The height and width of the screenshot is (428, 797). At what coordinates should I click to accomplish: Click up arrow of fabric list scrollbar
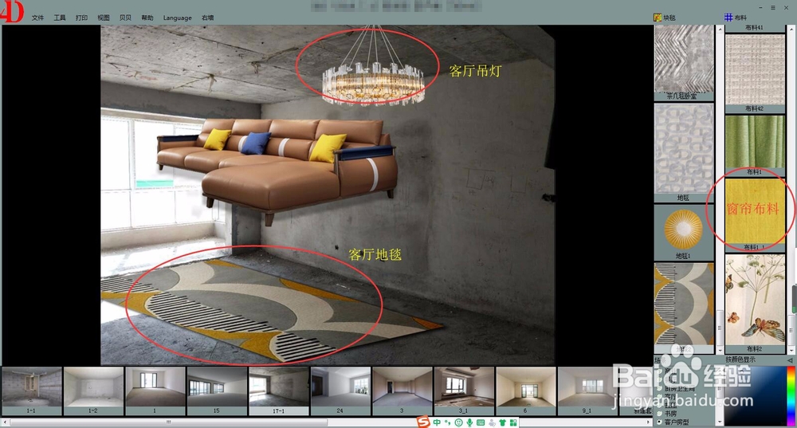[x=791, y=29]
